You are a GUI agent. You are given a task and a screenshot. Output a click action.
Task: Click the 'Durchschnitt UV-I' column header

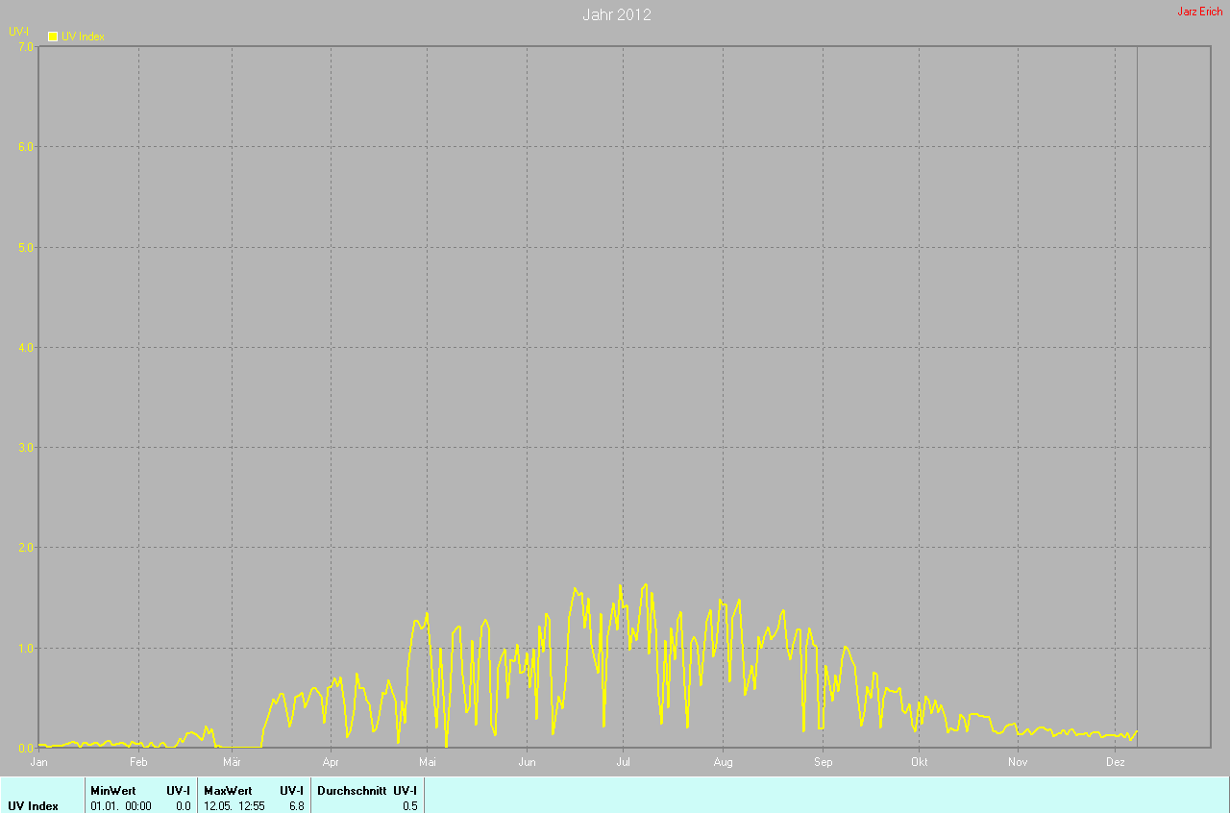coord(367,790)
